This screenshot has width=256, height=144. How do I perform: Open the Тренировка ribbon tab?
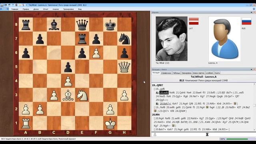pos(68,9)
